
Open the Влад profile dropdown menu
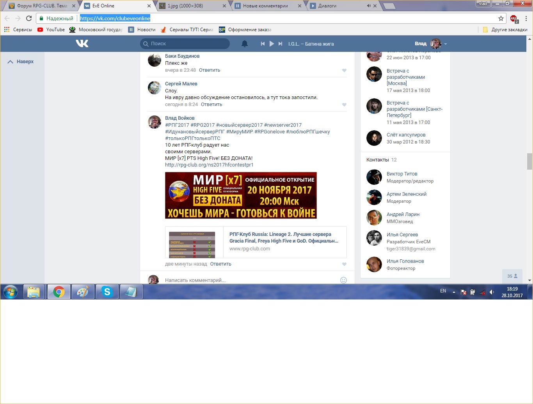[431, 44]
